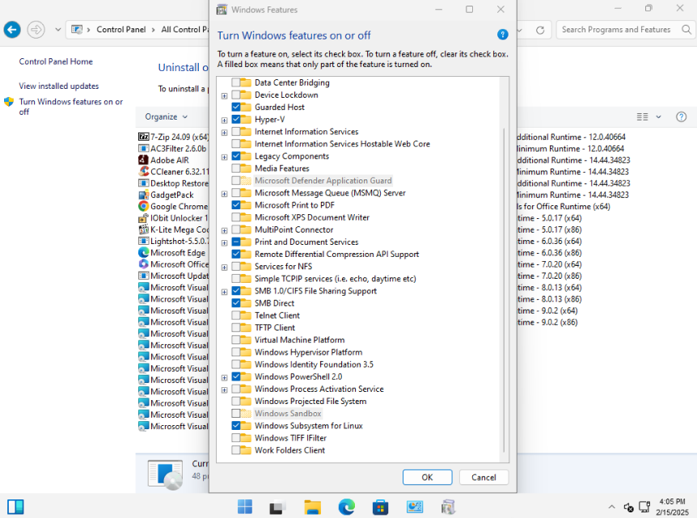Select the GadgetPack program icon

(144, 195)
